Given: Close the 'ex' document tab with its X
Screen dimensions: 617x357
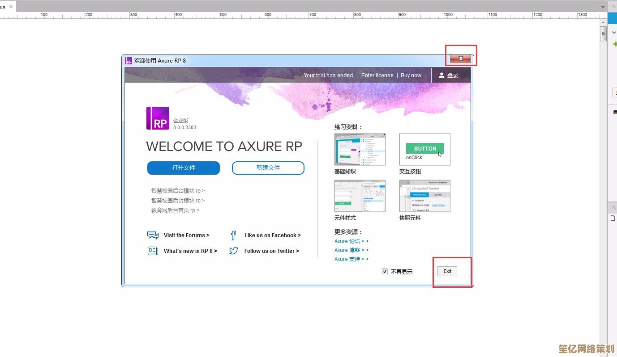Looking at the screenshot, I should (11, 7).
